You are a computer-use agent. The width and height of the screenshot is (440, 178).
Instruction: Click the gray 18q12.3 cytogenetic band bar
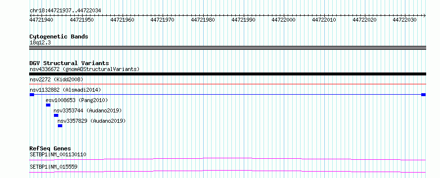pyautogui.click(x=227, y=48)
